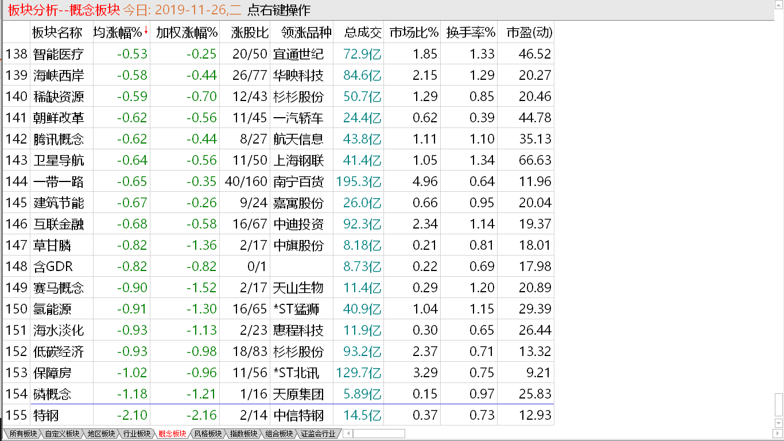Screen dimensions: 784x441
Task: Select the 建筑节能 sector name
Action: pos(59,203)
